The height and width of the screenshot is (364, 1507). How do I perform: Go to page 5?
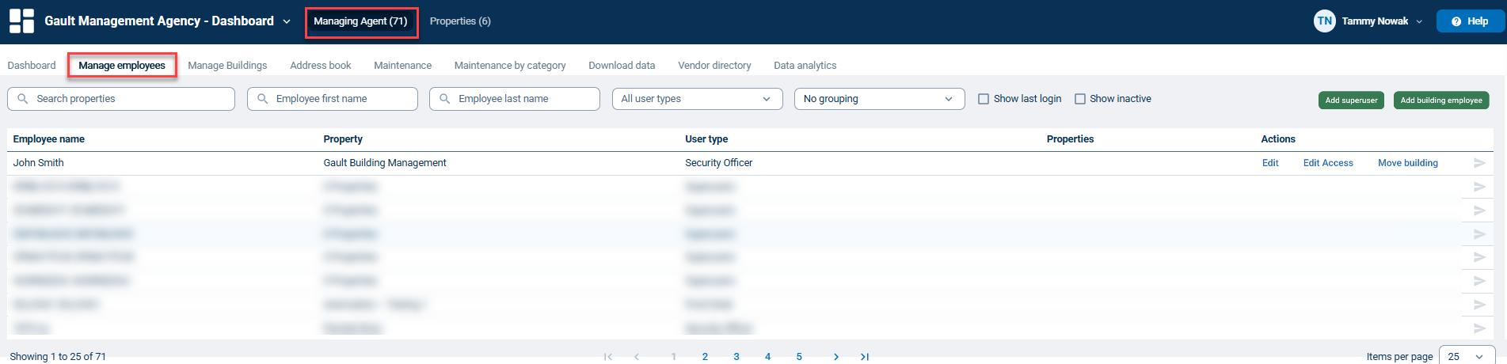pos(799,357)
